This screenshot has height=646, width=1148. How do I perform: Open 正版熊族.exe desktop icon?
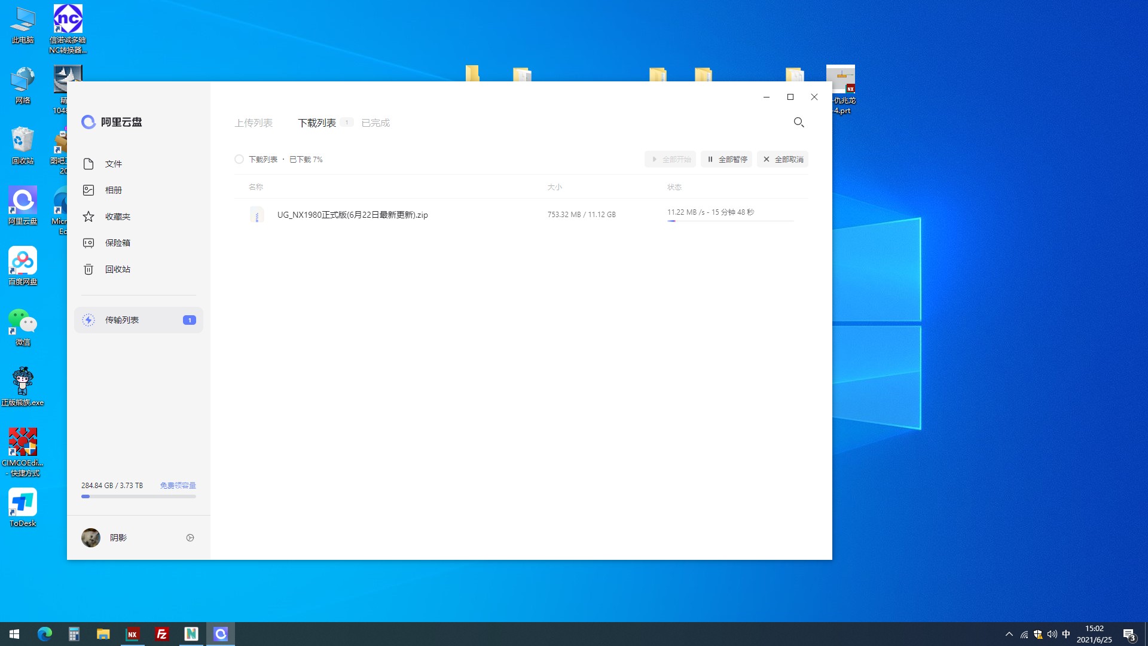pyautogui.click(x=23, y=387)
